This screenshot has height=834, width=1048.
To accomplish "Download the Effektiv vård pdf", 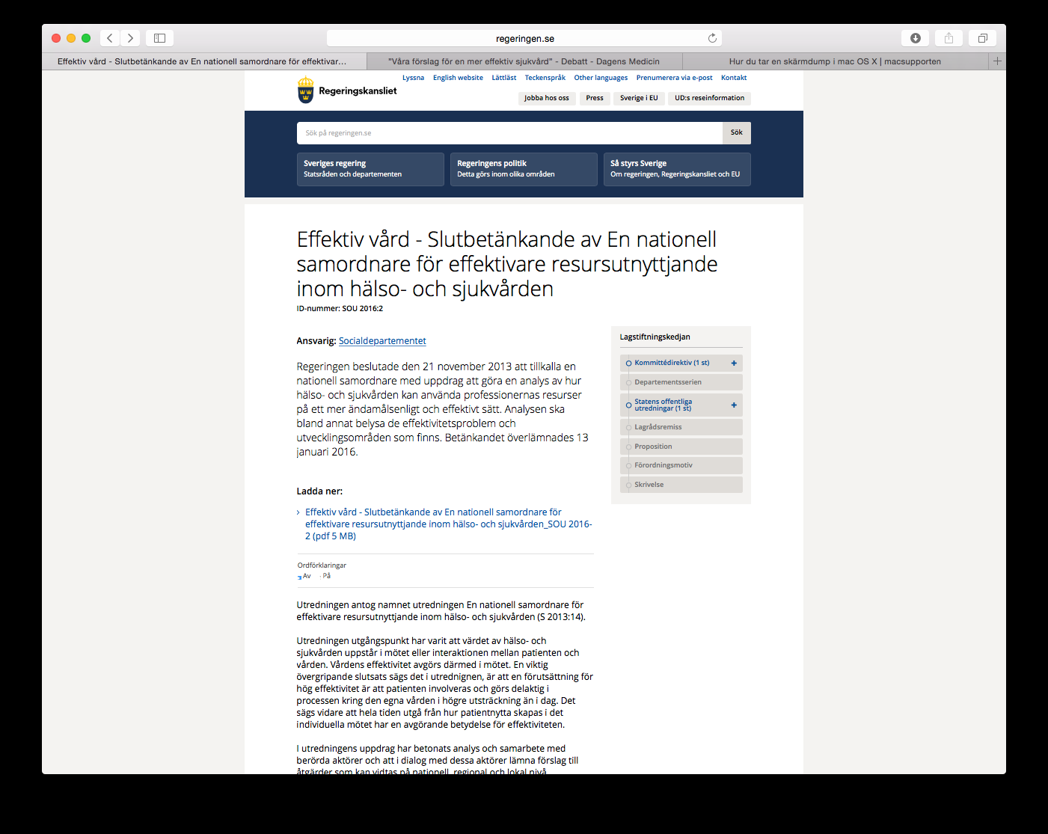I will (x=448, y=524).
